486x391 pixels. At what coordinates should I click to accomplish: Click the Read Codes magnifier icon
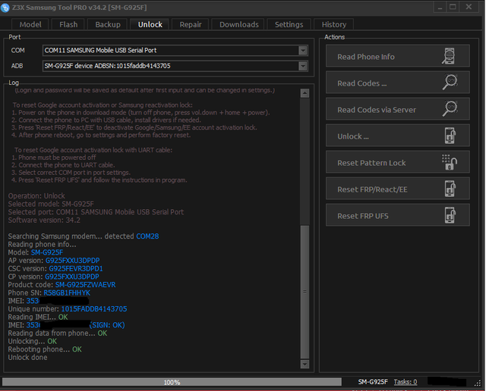pyautogui.click(x=450, y=83)
